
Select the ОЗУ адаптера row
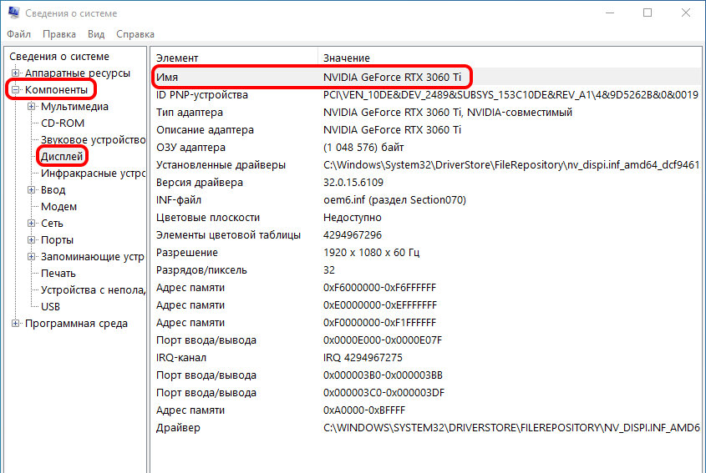pos(426,148)
